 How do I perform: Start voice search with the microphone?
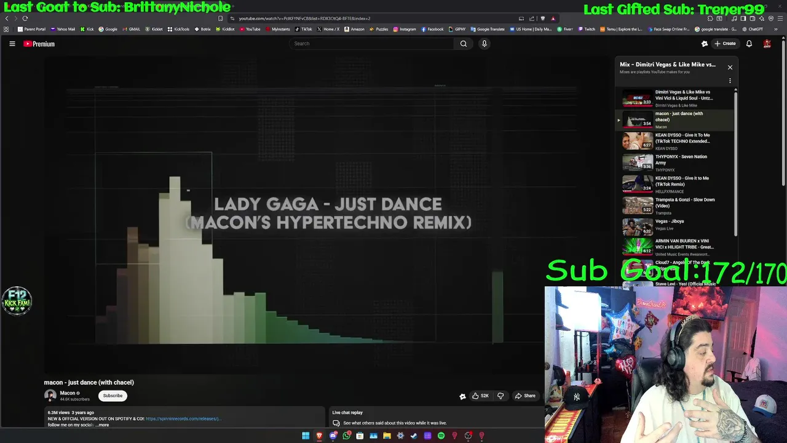(x=484, y=44)
